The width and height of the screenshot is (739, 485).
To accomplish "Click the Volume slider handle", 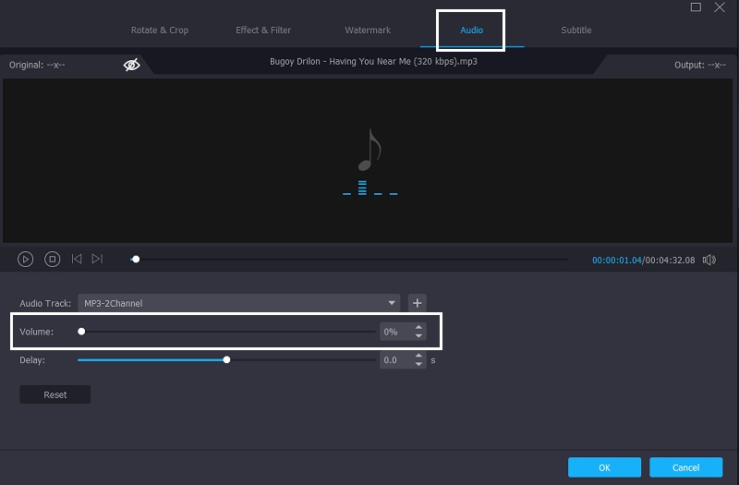I will pos(81,331).
